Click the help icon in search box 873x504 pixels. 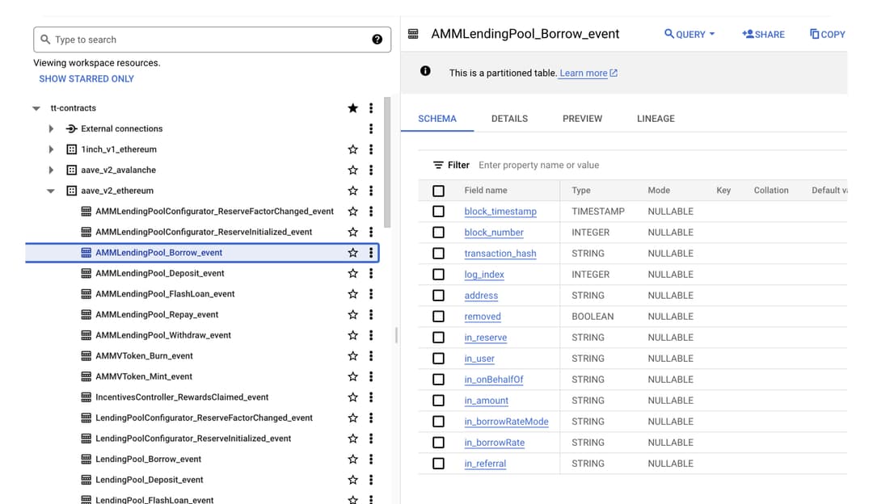coord(377,40)
